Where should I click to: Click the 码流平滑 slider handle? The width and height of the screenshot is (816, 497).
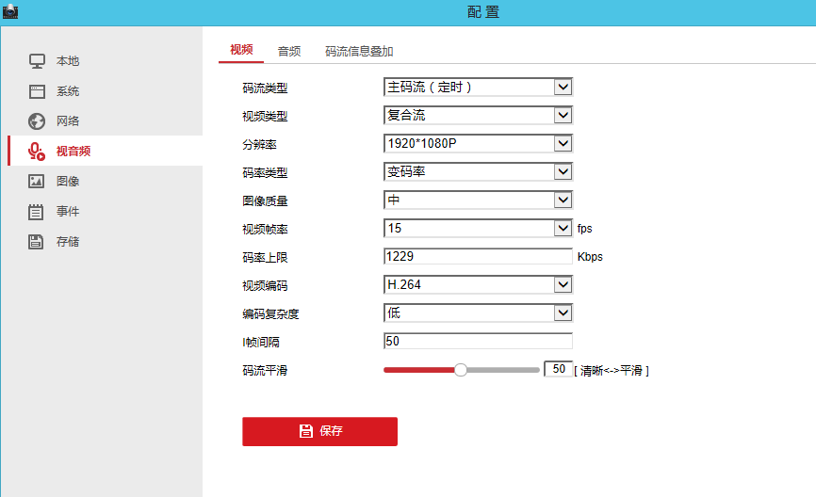[x=461, y=370]
